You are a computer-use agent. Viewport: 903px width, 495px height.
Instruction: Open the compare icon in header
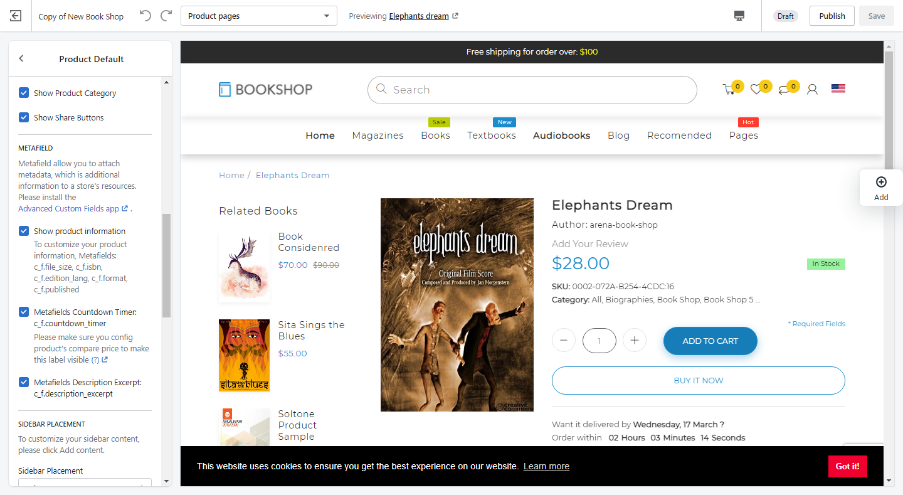pos(784,90)
